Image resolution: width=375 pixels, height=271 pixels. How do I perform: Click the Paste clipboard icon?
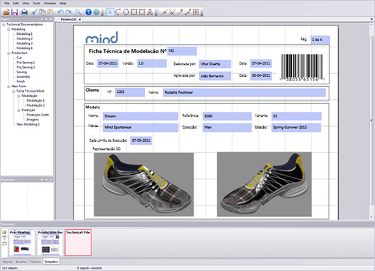coord(50,12)
